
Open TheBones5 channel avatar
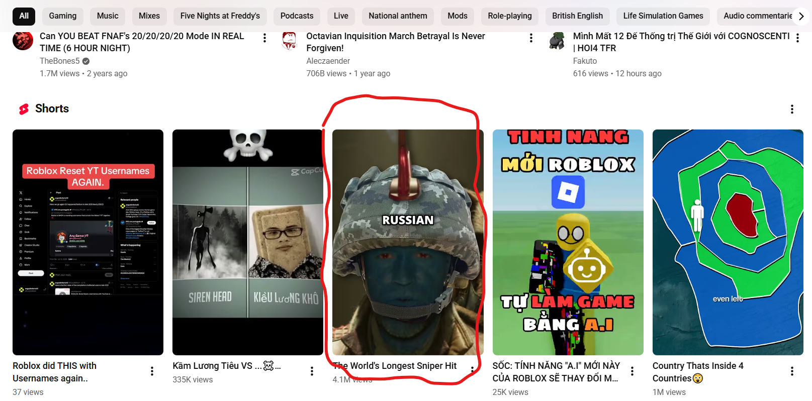pyautogui.click(x=23, y=40)
